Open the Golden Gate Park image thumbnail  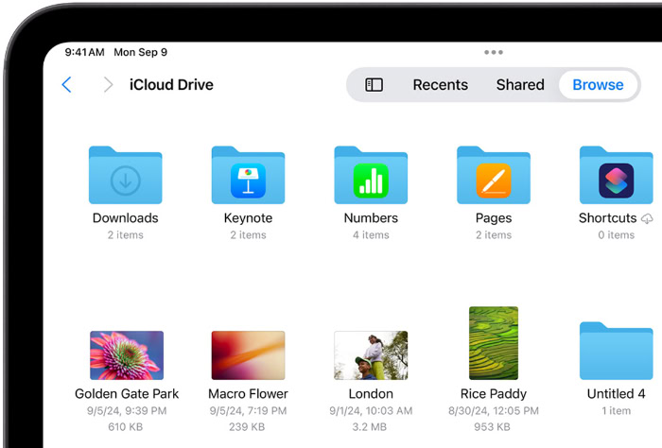pos(127,355)
